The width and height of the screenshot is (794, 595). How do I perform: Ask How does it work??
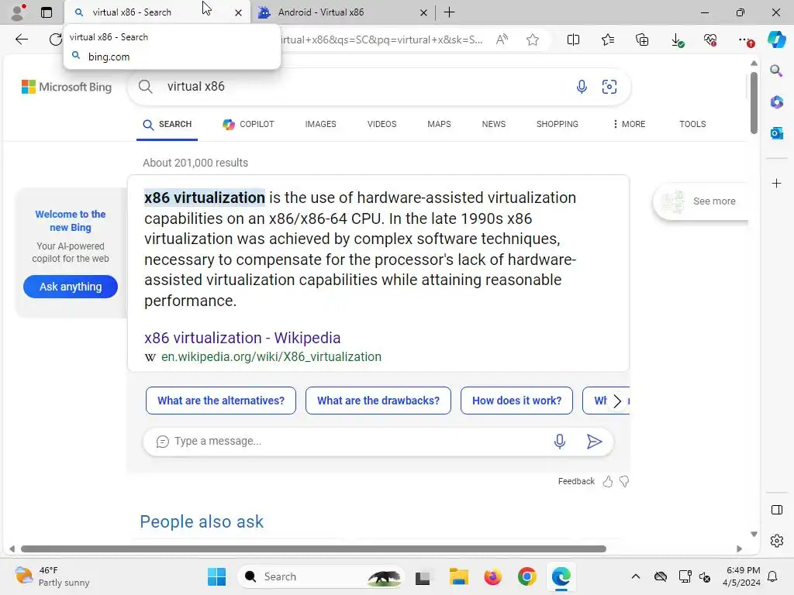click(x=516, y=401)
